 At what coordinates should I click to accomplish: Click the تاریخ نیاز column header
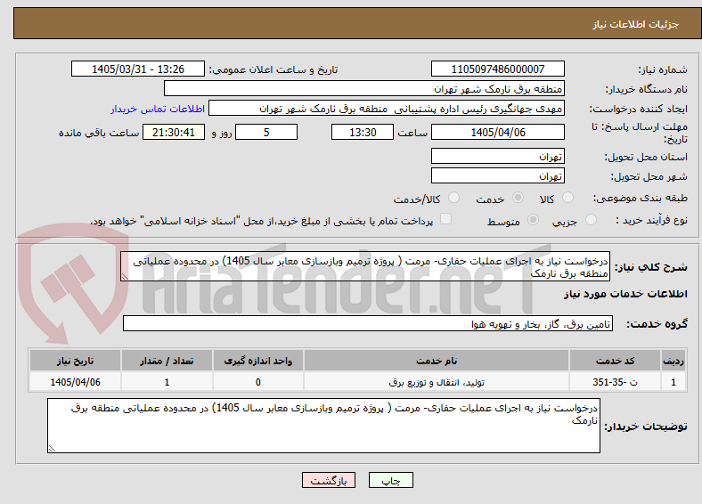(x=75, y=361)
